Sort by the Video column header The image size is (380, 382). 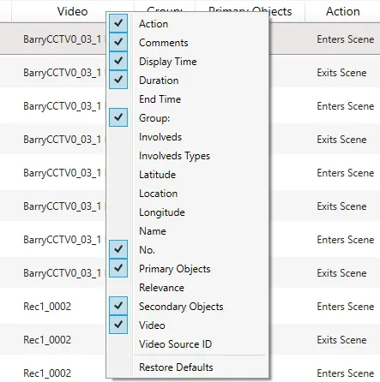[x=73, y=11]
